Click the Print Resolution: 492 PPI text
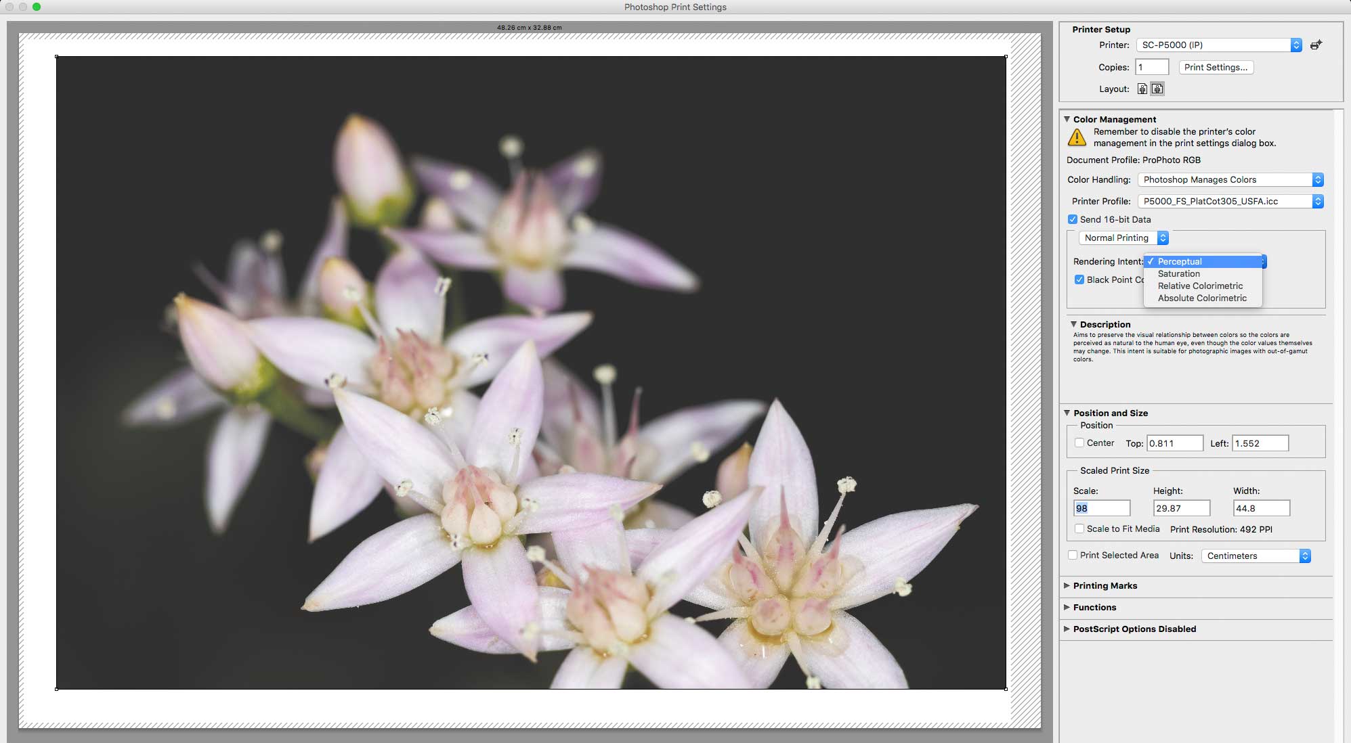Screen dimensions: 1351x743 click(x=1221, y=529)
